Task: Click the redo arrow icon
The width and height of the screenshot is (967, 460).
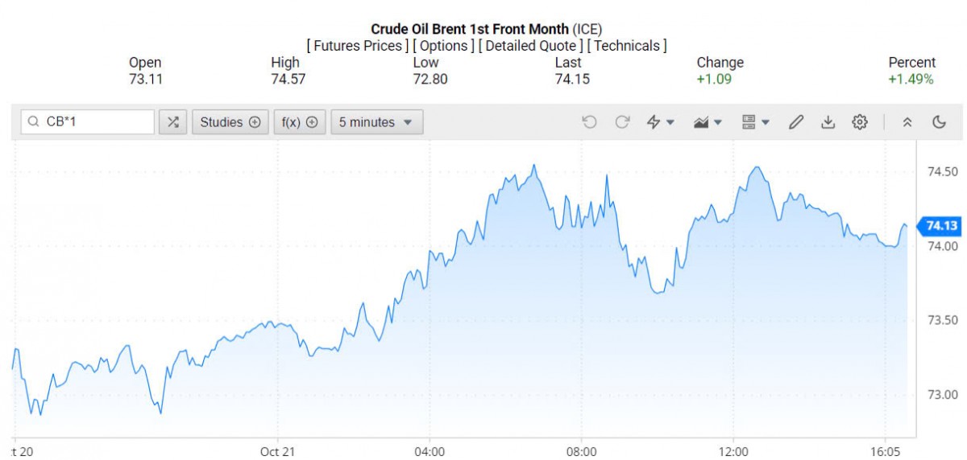Action: (x=622, y=122)
